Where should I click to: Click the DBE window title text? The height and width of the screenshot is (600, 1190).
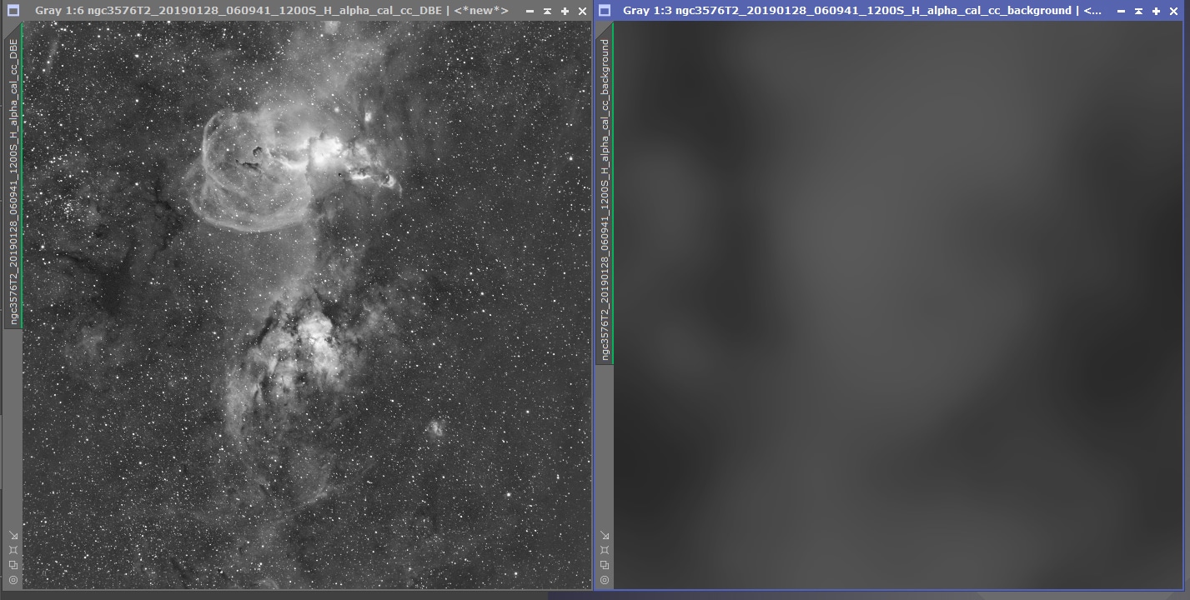pos(272,11)
